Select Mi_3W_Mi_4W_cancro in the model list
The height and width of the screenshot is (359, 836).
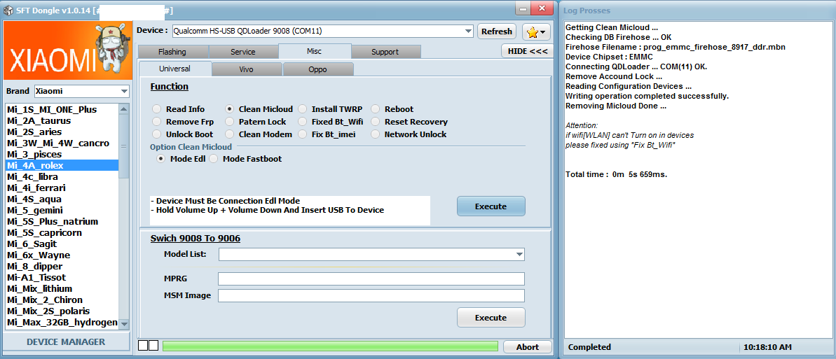coord(62,143)
